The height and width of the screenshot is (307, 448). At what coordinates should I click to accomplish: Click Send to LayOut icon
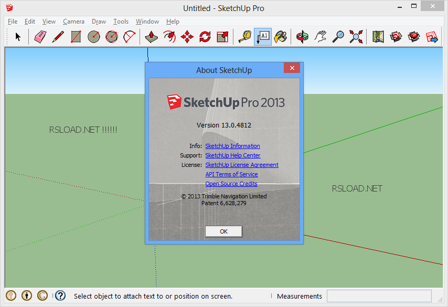(x=432, y=37)
